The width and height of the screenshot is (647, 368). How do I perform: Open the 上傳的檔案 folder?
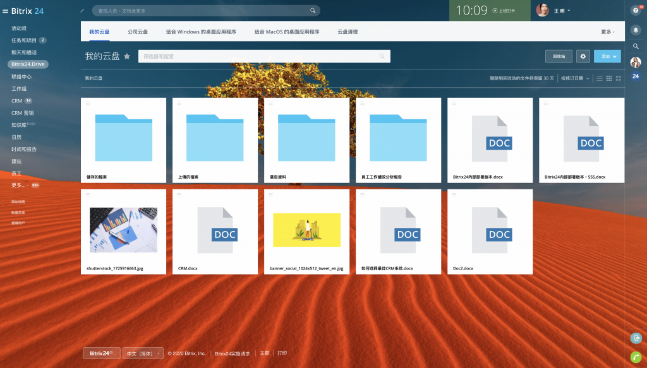pyautogui.click(x=215, y=138)
